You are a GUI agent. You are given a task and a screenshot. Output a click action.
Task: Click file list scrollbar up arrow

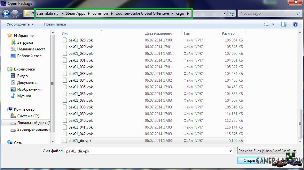[300, 32]
